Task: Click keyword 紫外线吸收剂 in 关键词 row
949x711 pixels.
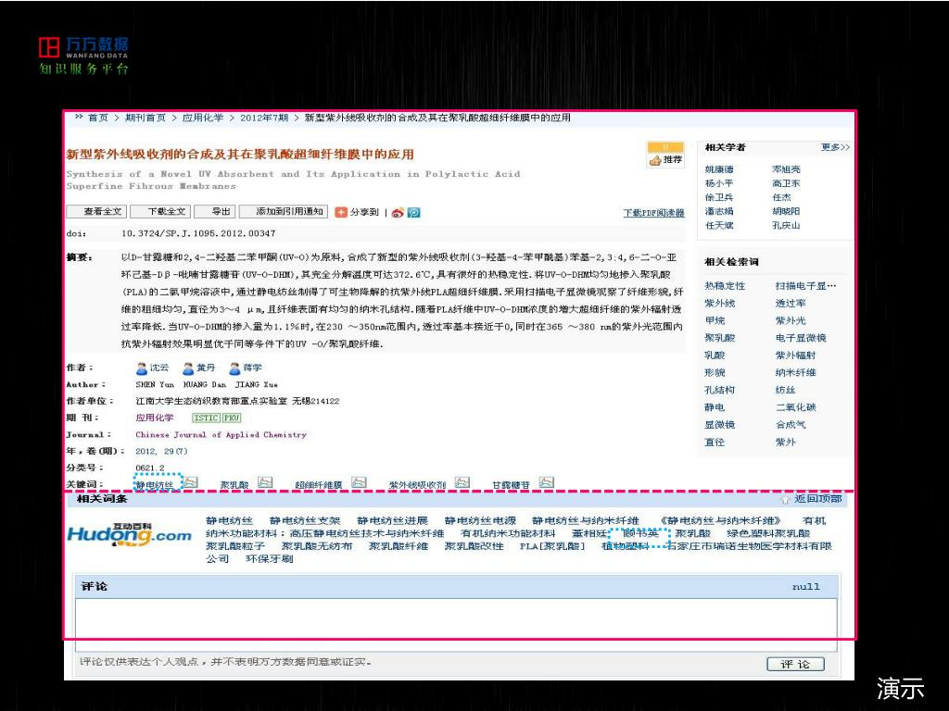Action: (417, 485)
